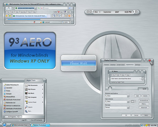158x127 pixels.
Task: Click the RSS feeds orange icon
Action: click(x=70, y=16)
